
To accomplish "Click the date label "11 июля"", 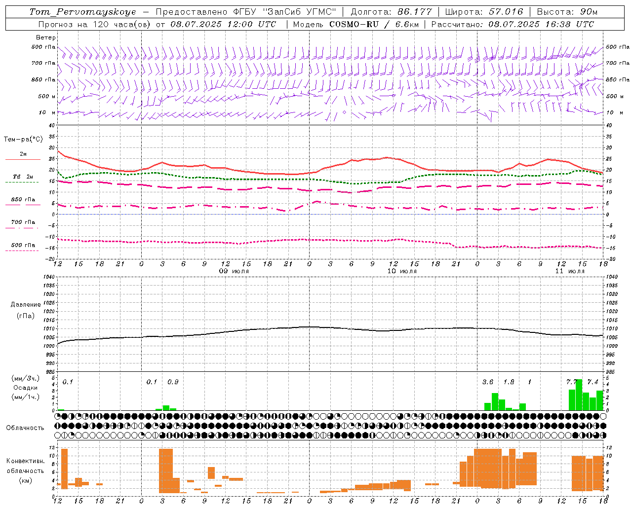I will pos(570,271).
